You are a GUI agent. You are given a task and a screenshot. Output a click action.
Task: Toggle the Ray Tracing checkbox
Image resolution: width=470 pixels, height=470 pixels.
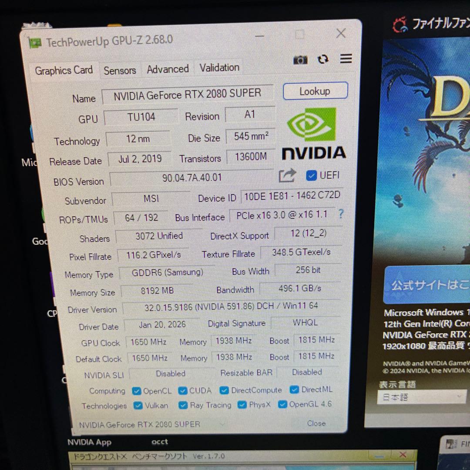point(183,405)
